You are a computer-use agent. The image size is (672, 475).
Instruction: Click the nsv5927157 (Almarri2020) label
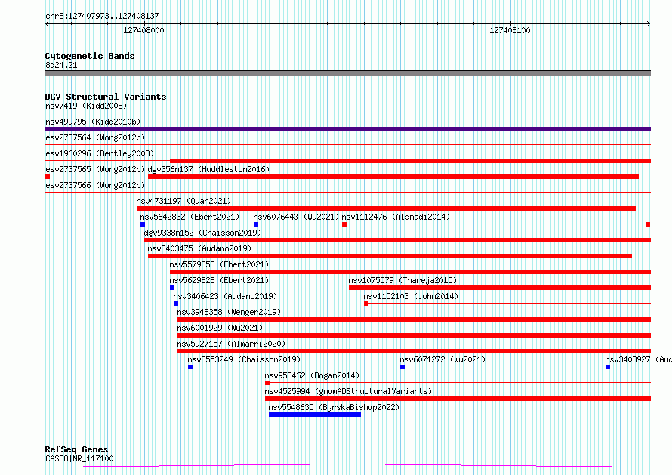(231, 344)
